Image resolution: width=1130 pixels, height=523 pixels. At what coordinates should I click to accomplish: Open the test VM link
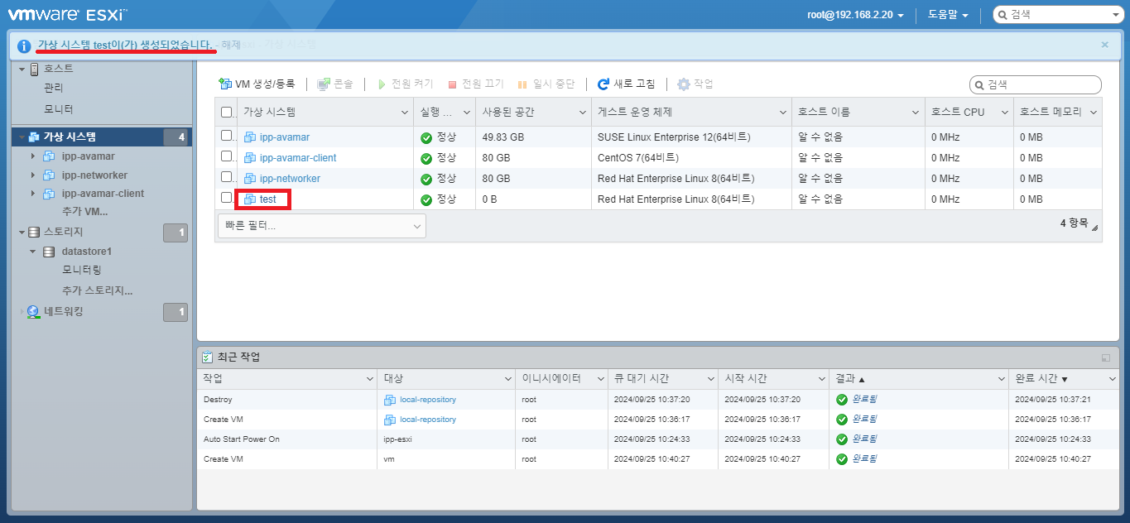pos(267,199)
